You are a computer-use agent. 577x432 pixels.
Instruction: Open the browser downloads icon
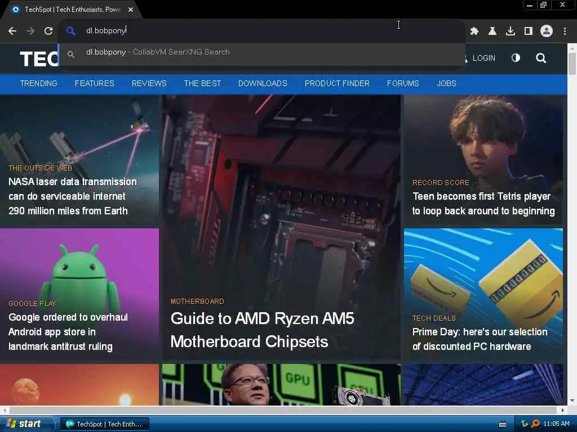pos(511,31)
